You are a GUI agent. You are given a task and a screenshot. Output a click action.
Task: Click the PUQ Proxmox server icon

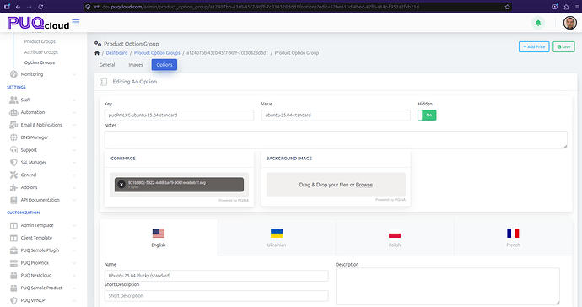click(x=13, y=263)
